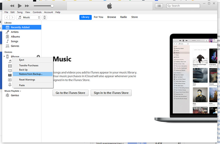Click the Devices section label in the sidebar
This screenshot has height=144, width=220.
(x=8, y=52)
